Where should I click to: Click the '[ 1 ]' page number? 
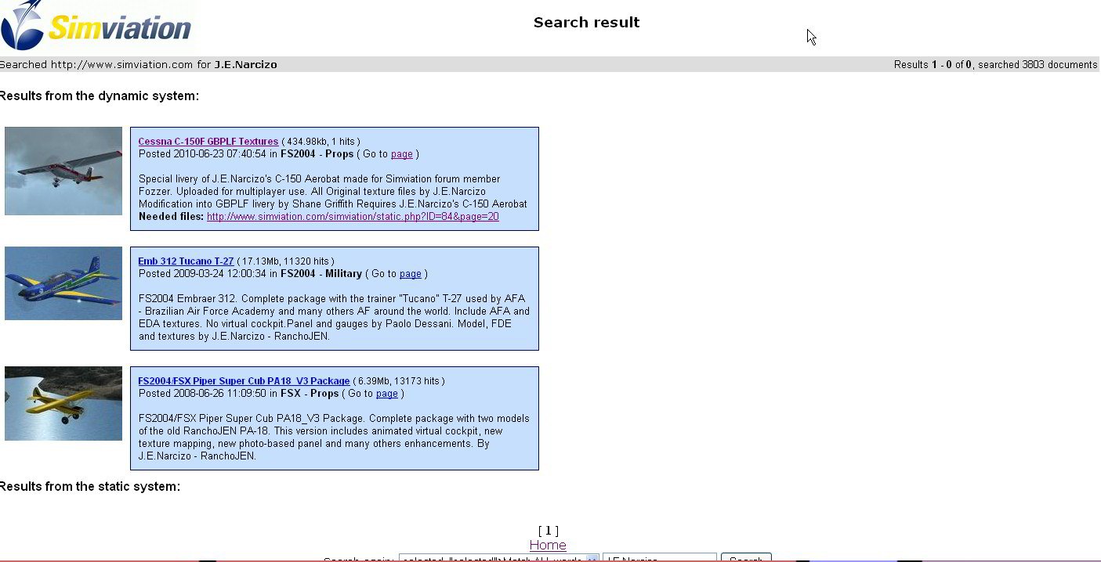tap(548, 531)
